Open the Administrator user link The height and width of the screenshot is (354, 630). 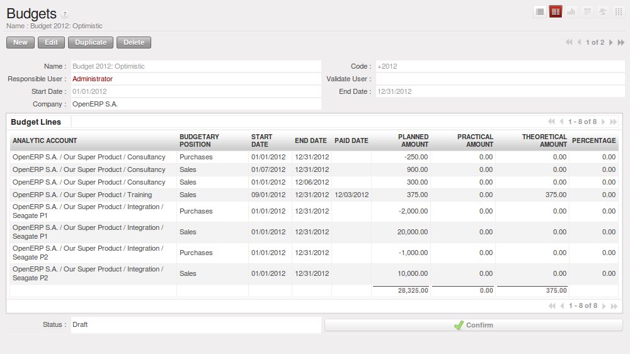(x=93, y=79)
